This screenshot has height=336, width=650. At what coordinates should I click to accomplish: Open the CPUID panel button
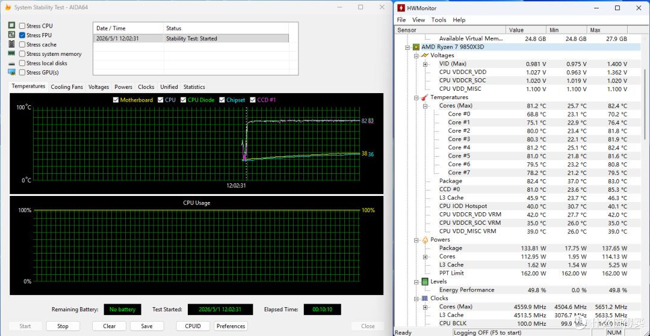click(193, 326)
